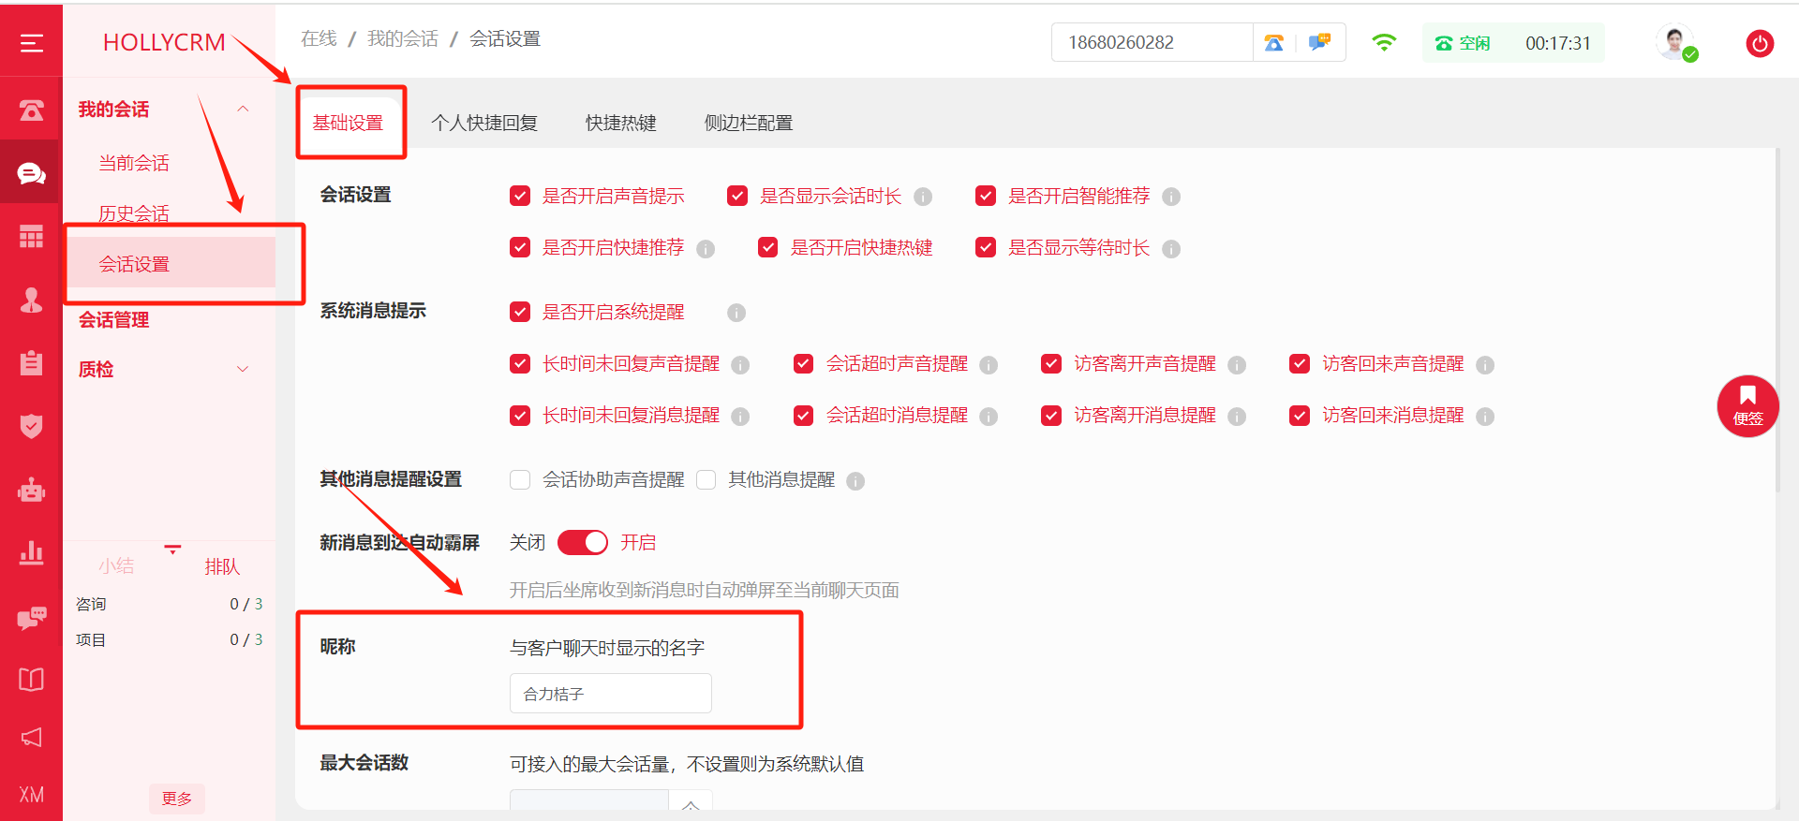Viewport: 1799px width, 821px height.
Task: Toggle 访客离开消息提醒 checkbox
Action: coord(1051,415)
